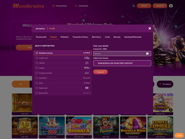Open the user profile avatar icon

click(x=171, y=6)
